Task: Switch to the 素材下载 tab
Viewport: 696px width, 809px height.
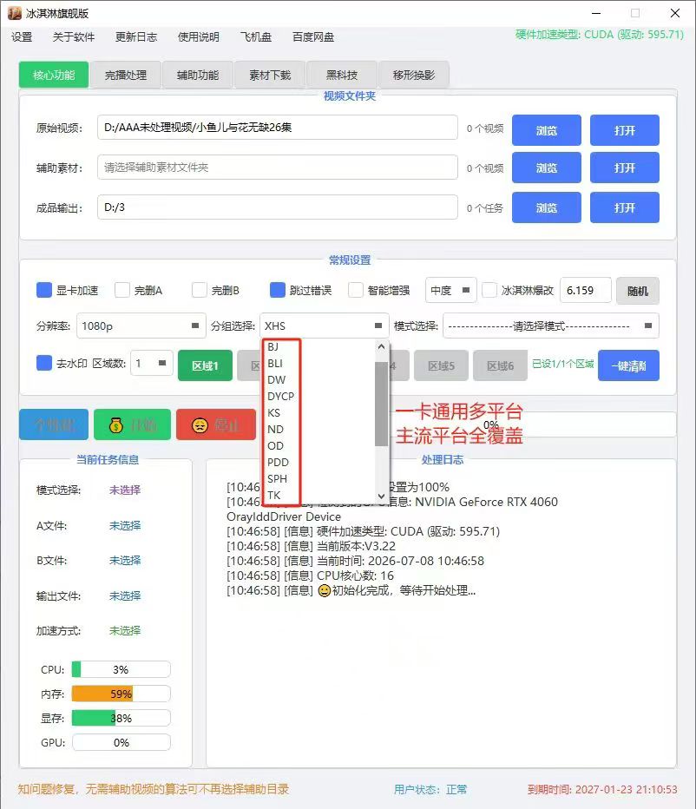Action: [271, 75]
